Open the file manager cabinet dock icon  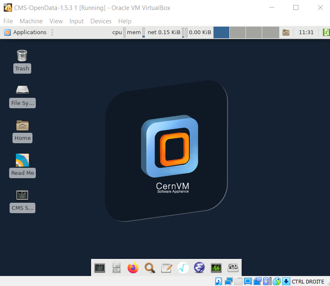[117, 268]
